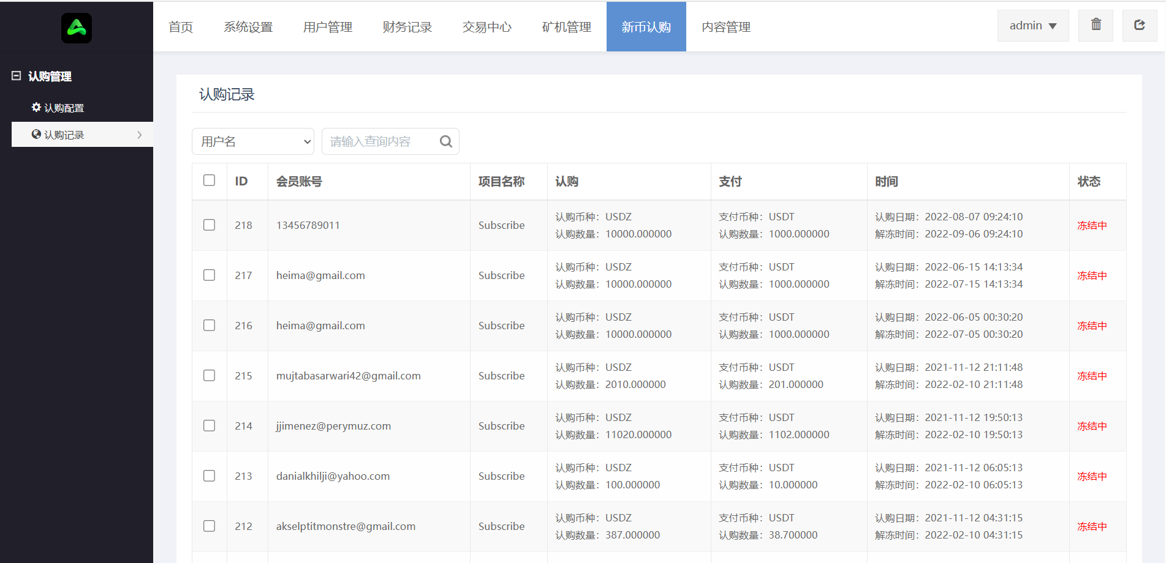
Task: Switch to the 矿机管理 tab
Action: pos(566,27)
